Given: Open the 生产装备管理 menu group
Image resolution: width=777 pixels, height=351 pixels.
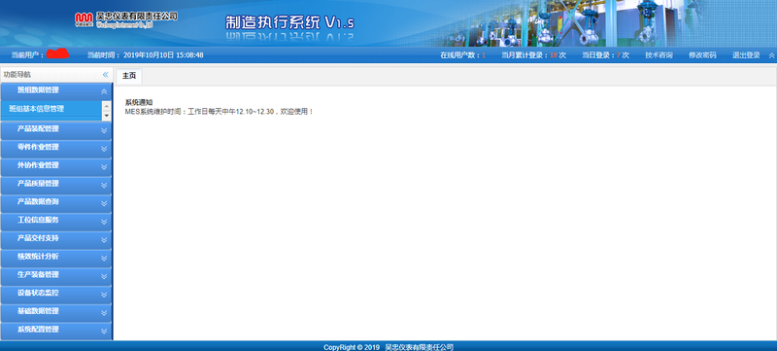Looking at the screenshot, I should [x=56, y=275].
